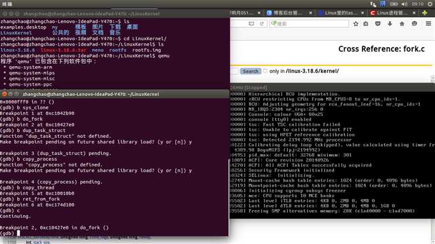
Task: Switch to the tab ending in 明月051
Action: pos(241,13)
